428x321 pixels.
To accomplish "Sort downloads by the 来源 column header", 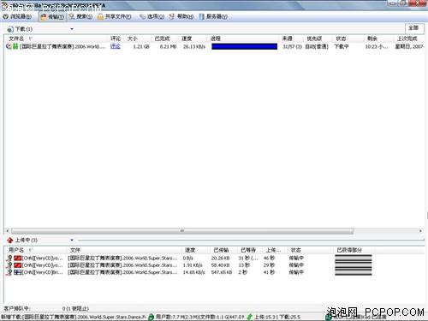I will [x=287, y=39].
